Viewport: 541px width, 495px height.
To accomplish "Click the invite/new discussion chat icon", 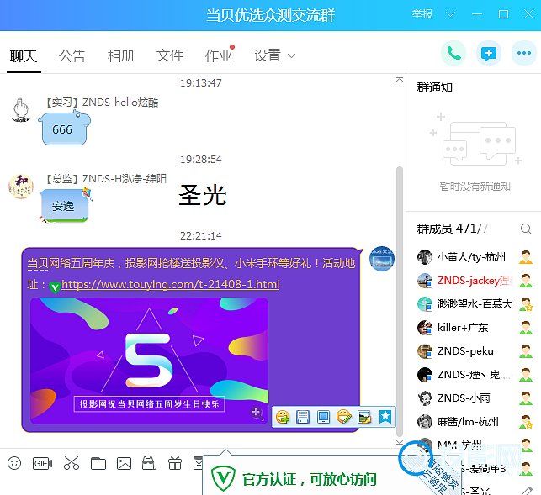I will point(489,53).
